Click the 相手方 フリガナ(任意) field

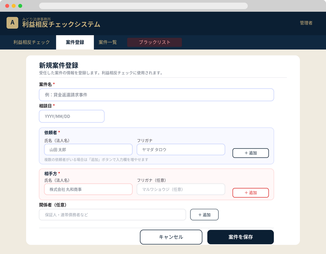(x=181, y=189)
